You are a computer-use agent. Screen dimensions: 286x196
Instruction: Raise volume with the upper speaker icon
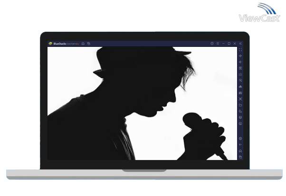(240, 56)
